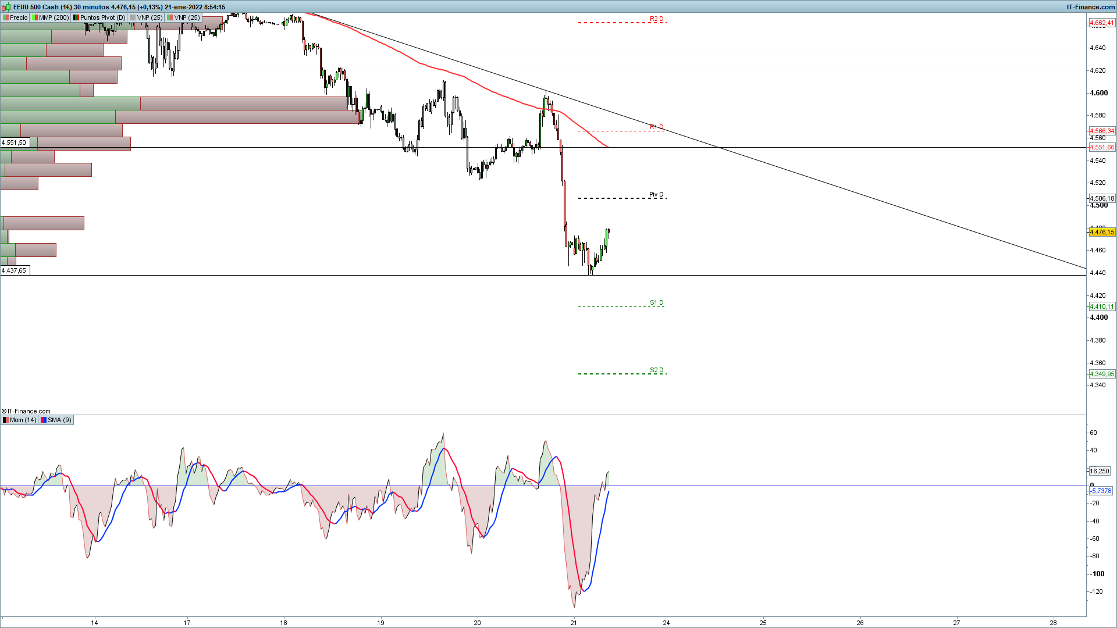1117x628 pixels.
Task: Click date label 14 on the time axis
Action: [x=94, y=623]
